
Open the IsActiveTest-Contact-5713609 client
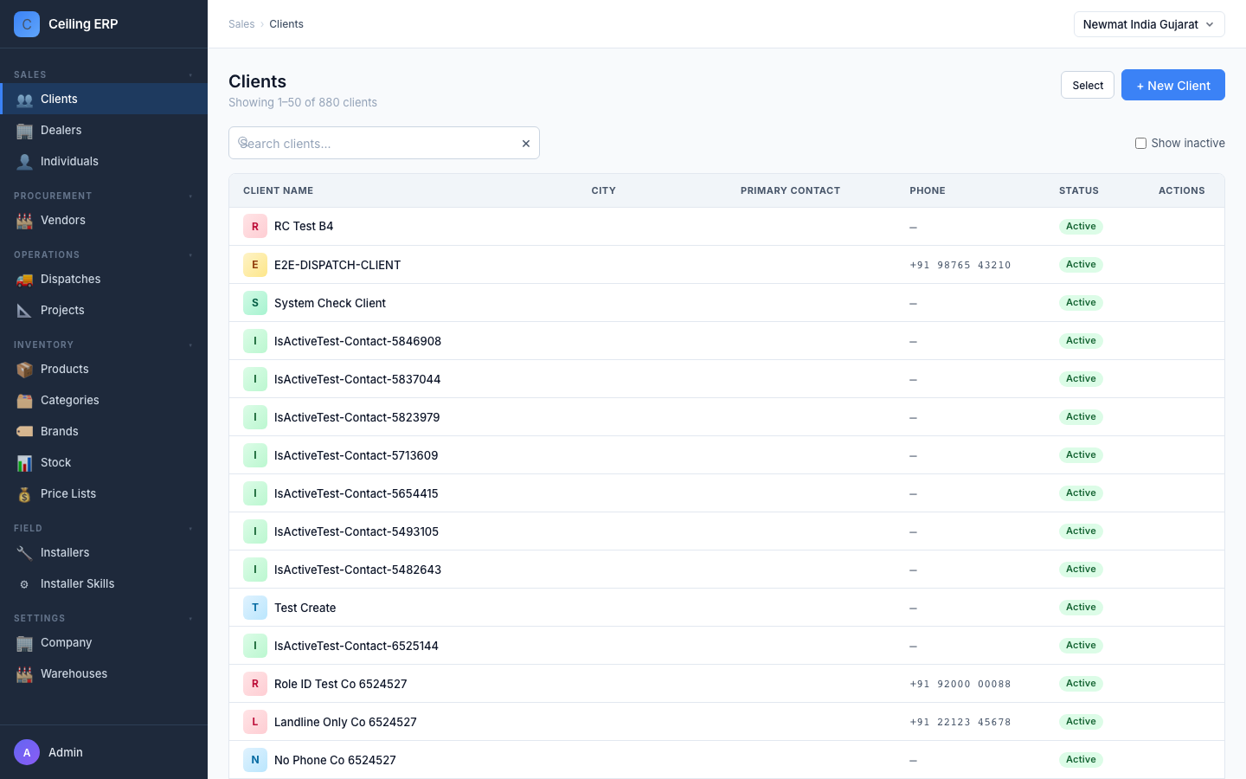tap(727, 455)
